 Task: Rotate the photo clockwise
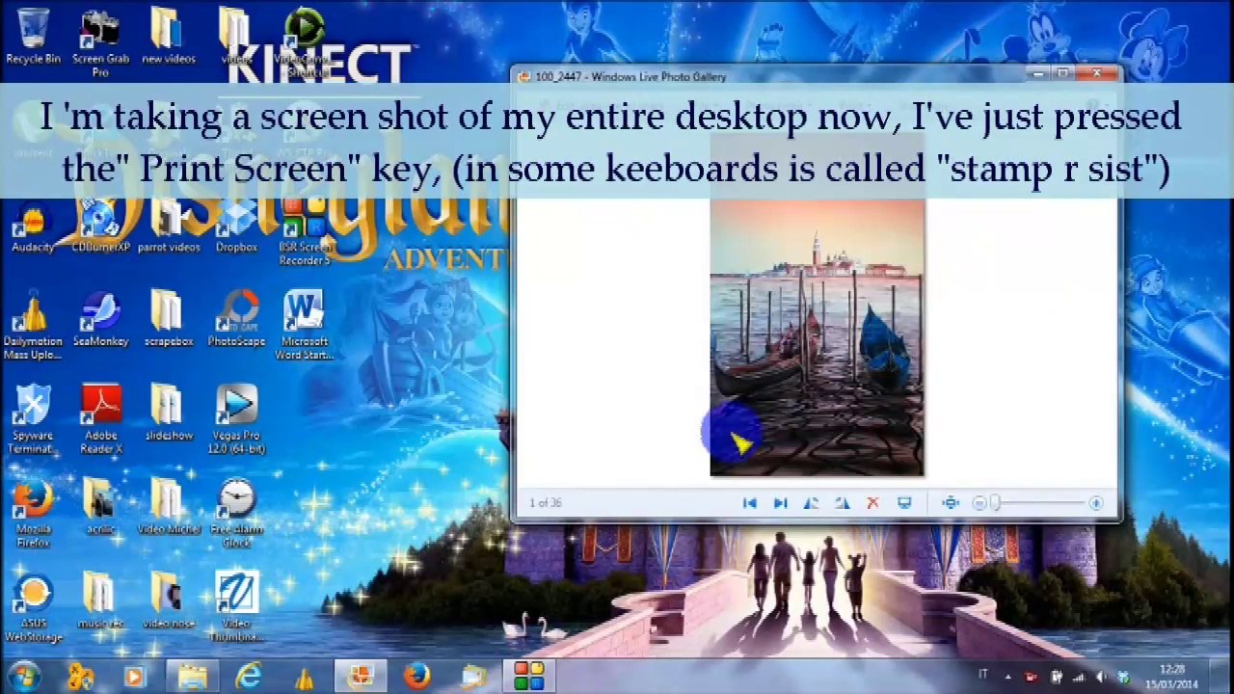pos(842,502)
